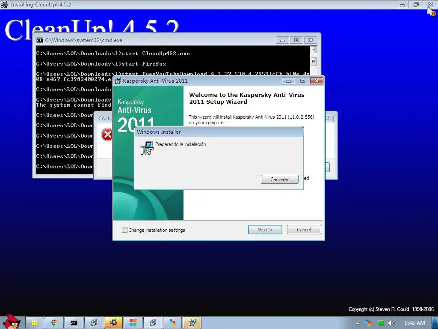Tick the Change installation settings checkbox
The width and height of the screenshot is (438, 329).
pos(124,230)
